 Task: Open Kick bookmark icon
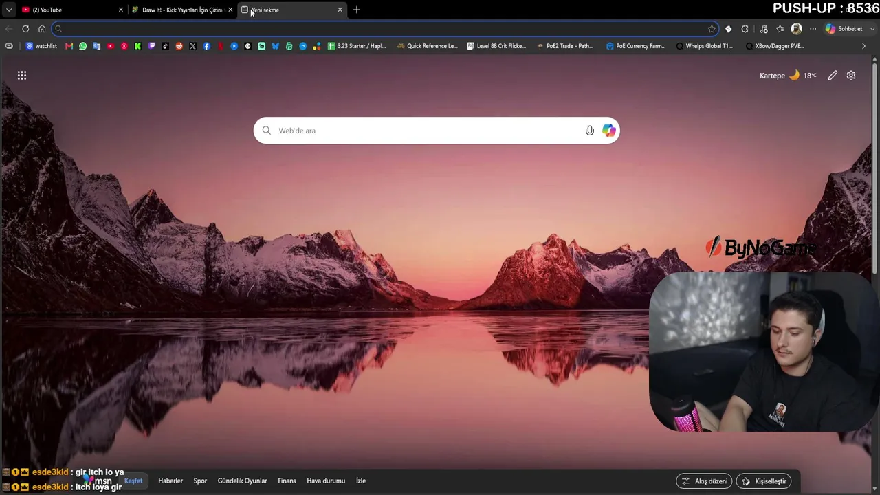(137, 46)
